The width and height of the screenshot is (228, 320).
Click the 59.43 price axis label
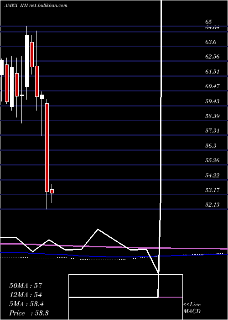pyautogui.click(x=212, y=101)
